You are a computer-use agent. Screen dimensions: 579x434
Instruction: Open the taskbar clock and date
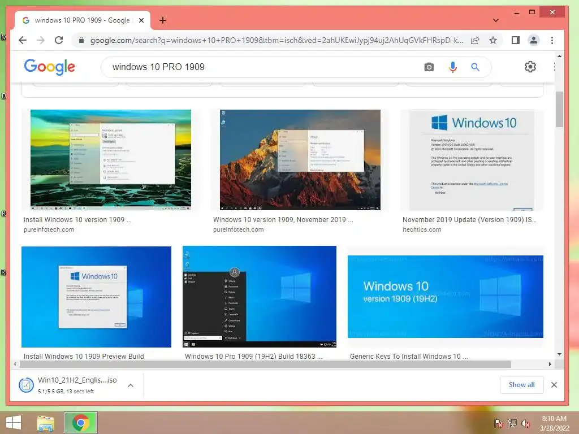pos(554,423)
